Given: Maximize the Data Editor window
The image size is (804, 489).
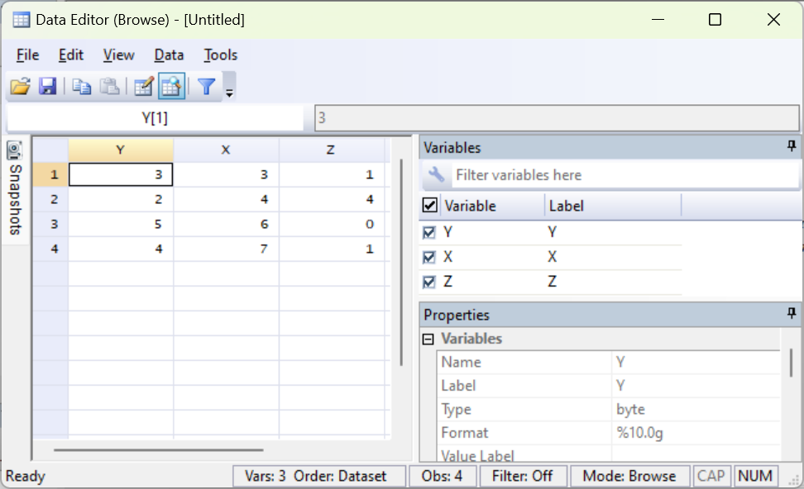Looking at the screenshot, I should (715, 20).
